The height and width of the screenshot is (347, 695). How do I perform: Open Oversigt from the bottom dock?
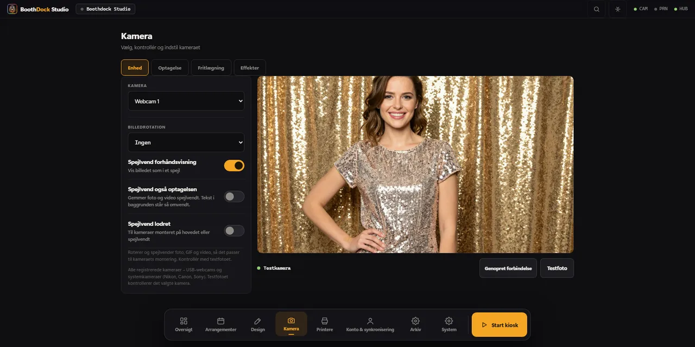click(184, 324)
